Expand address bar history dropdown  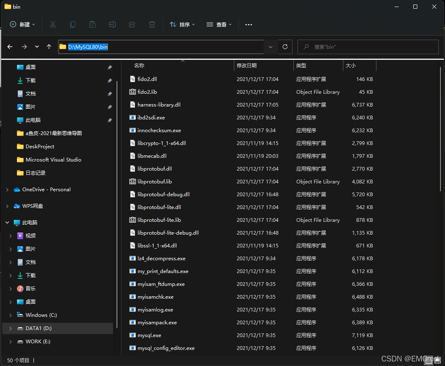tap(271, 47)
